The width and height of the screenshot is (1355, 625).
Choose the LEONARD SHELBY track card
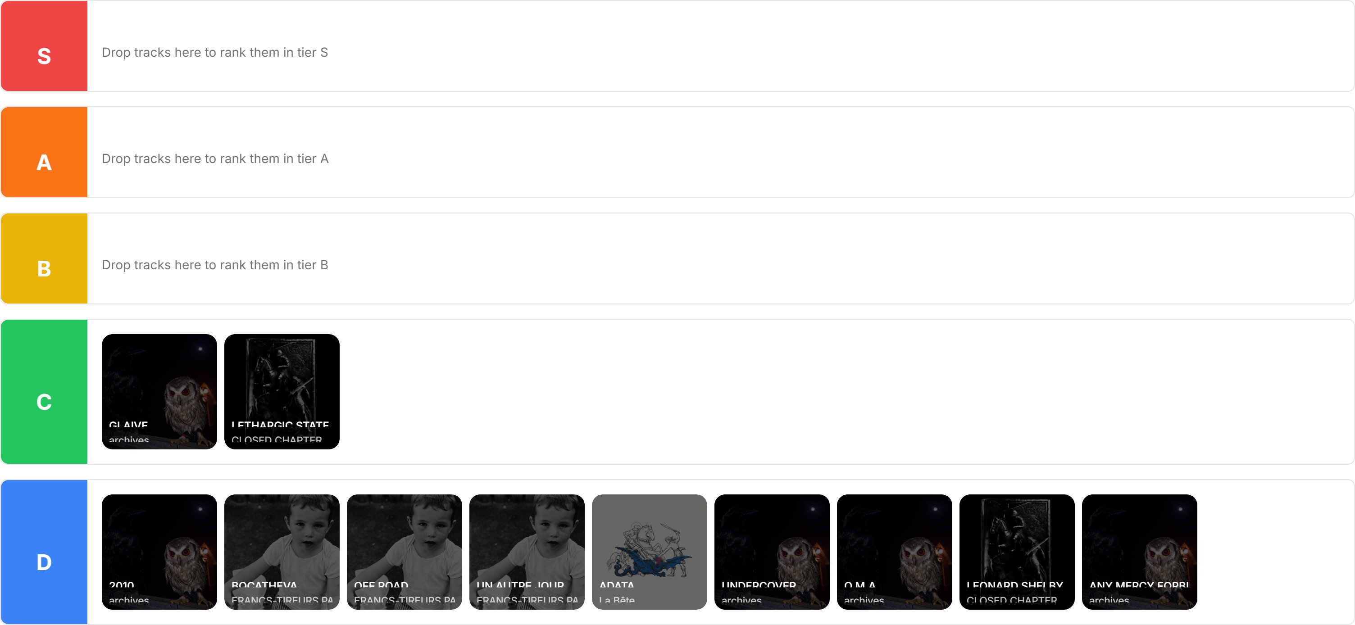(x=1017, y=552)
